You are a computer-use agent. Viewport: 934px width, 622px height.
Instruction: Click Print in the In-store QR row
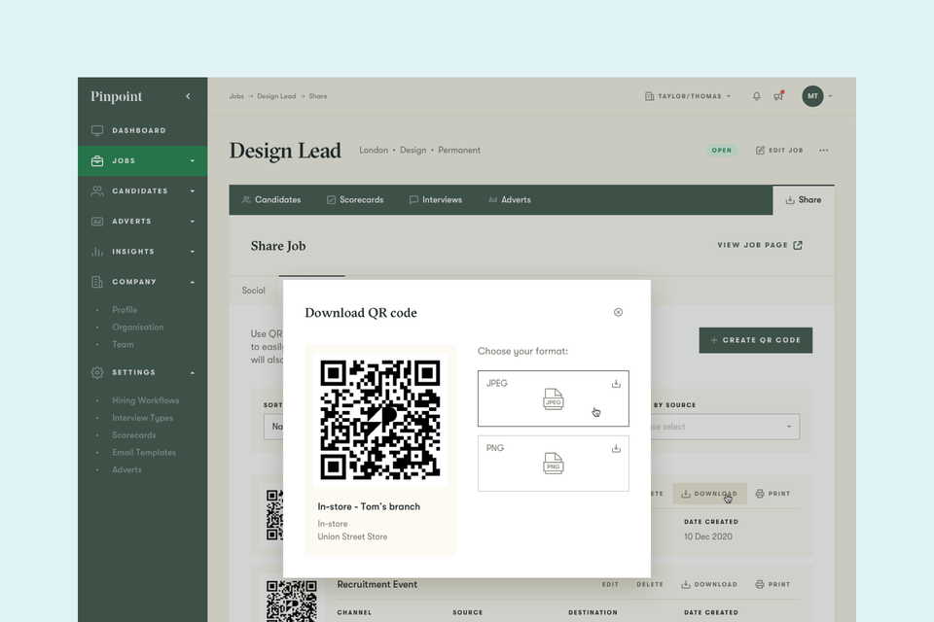click(772, 494)
